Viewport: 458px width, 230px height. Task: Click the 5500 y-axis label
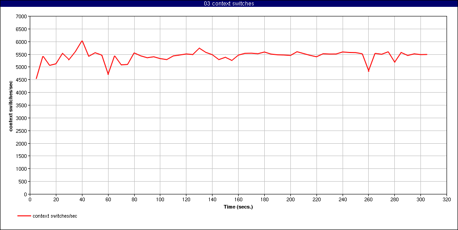(x=22, y=55)
